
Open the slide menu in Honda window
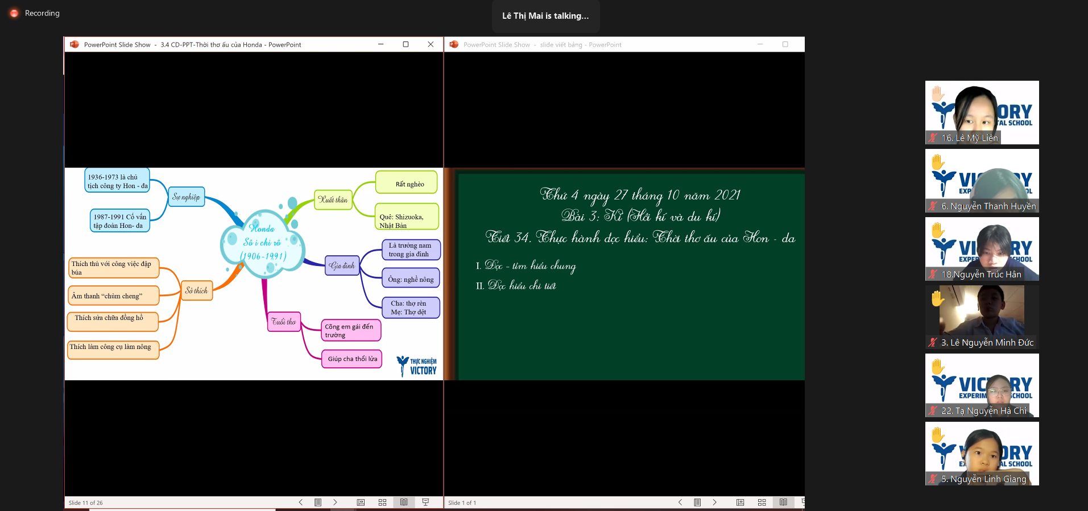point(318,502)
